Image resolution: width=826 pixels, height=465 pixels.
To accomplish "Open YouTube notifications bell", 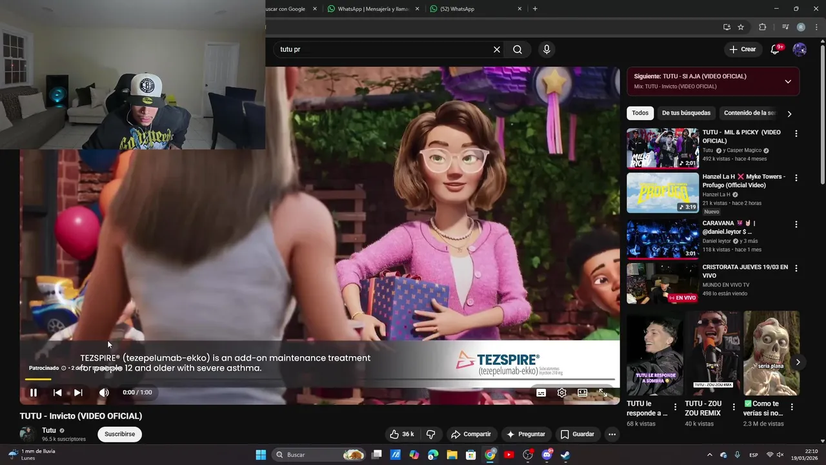I will pyautogui.click(x=776, y=49).
